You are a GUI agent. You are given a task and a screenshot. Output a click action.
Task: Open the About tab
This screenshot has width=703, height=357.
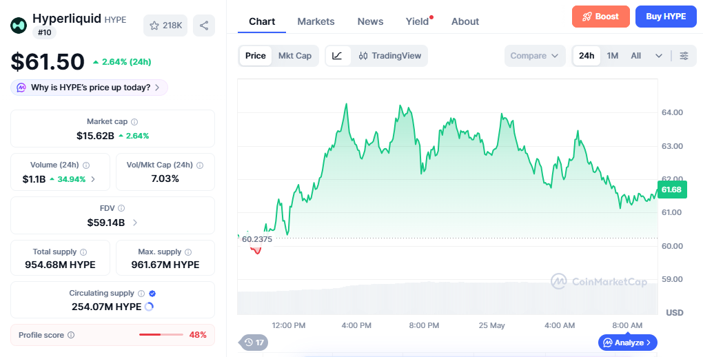pos(465,21)
